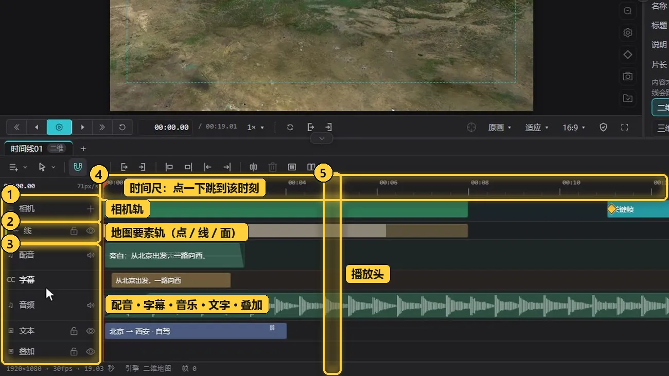Step back one frame
Viewport: 669px width, 376px height.
click(x=37, y=127)
